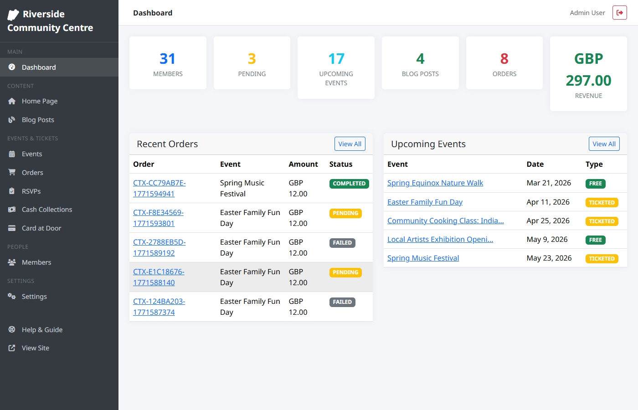Open order CTX-CC79AB7E-1771594941
The width and height of the screenshot is (638, 410).
[x=159, y=188]
